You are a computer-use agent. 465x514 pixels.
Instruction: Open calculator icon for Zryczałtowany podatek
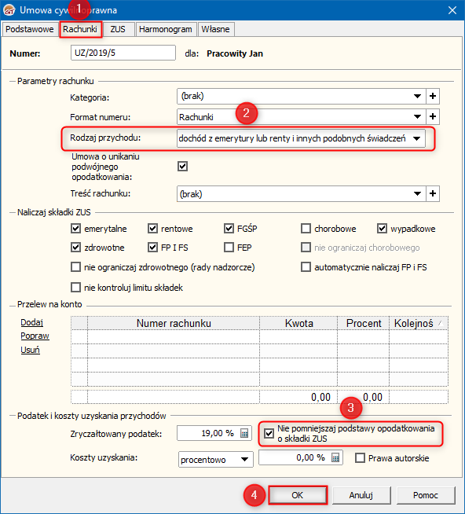(x=244, y=433)
